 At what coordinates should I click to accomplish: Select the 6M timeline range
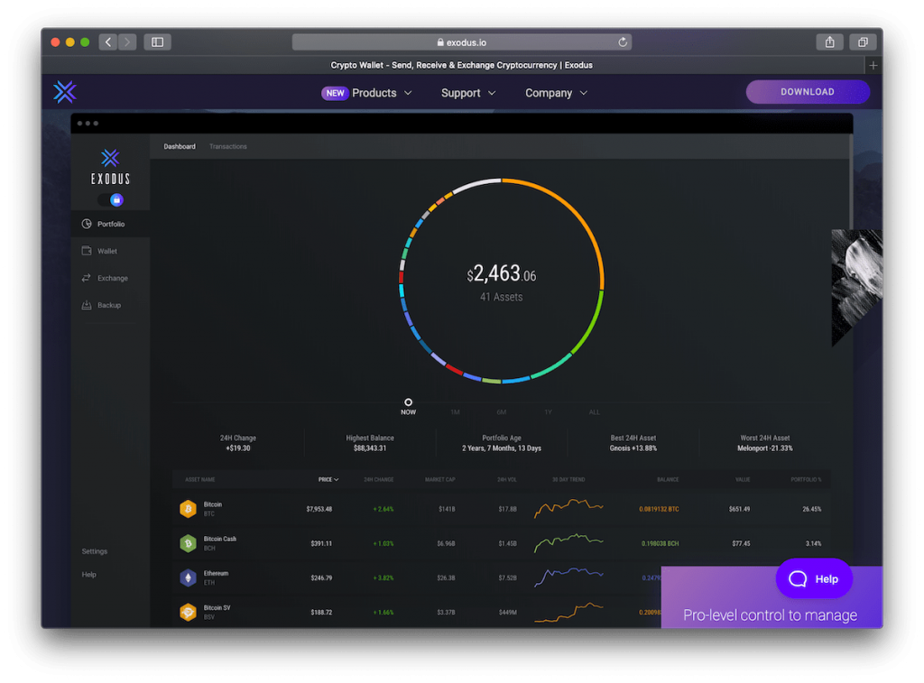coord(502,412)
